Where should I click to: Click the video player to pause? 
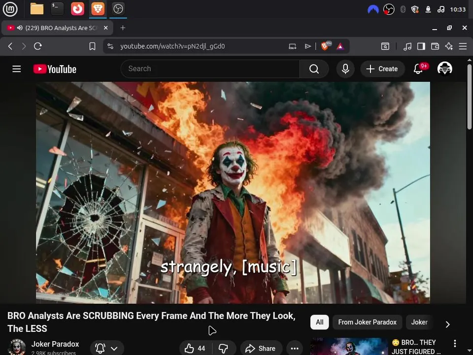[x=233, y=193]
